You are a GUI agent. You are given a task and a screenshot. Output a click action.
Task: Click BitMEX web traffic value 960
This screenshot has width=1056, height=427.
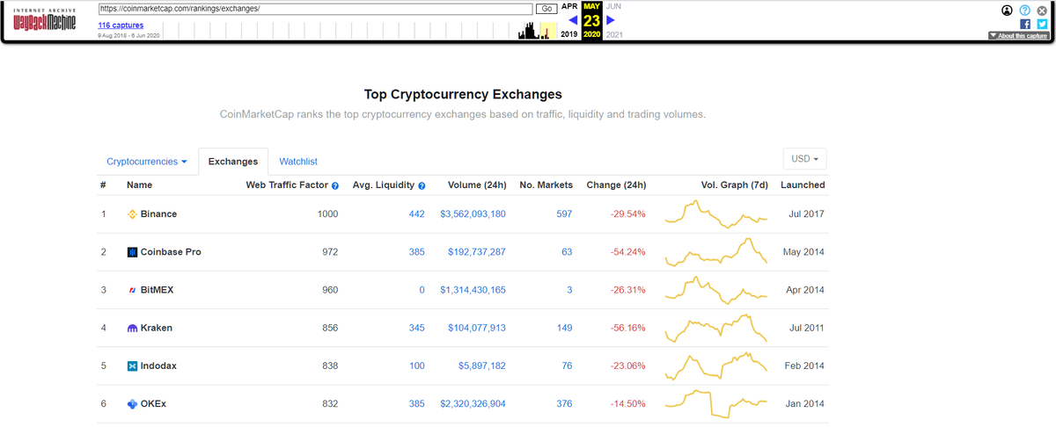click(x=330, y=290)
